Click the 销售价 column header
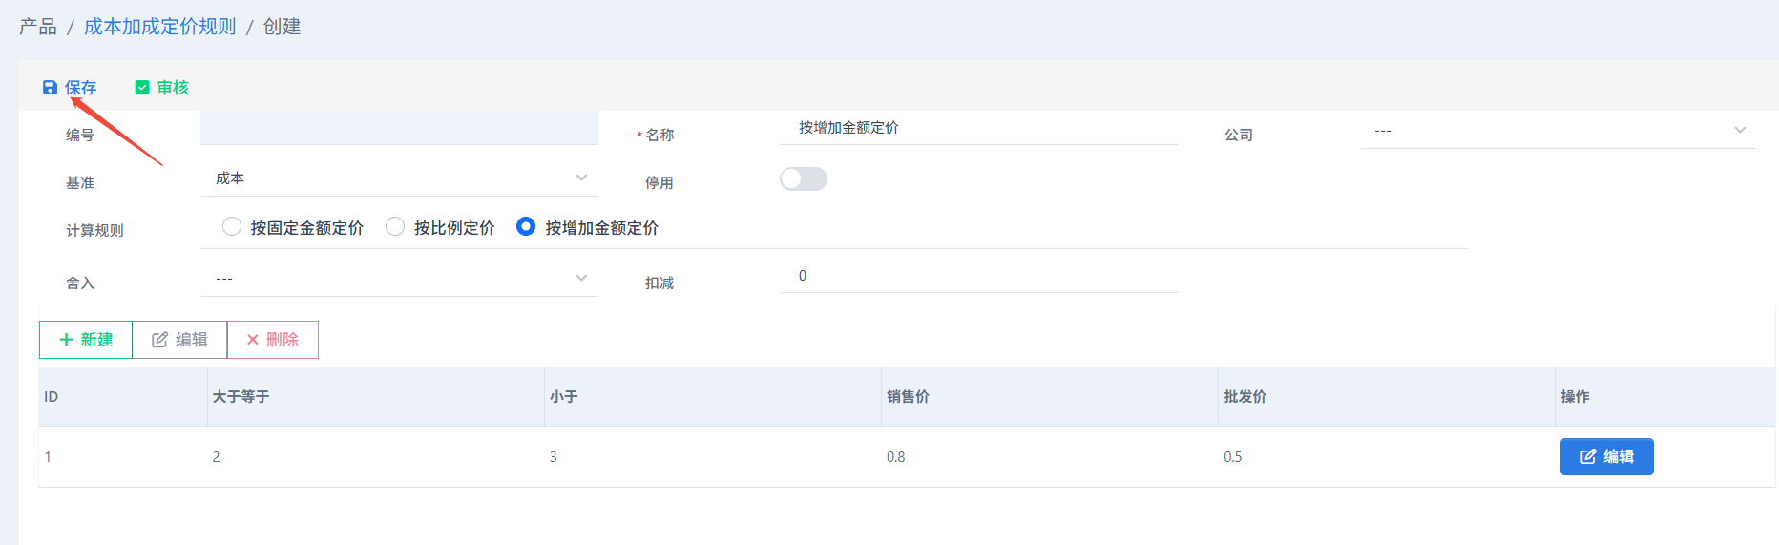 [908, 397]
